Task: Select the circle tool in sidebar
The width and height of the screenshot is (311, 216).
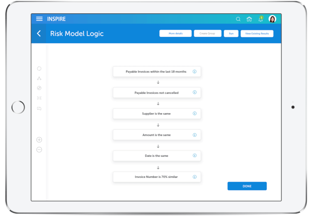Action: [x=39, y=68]
